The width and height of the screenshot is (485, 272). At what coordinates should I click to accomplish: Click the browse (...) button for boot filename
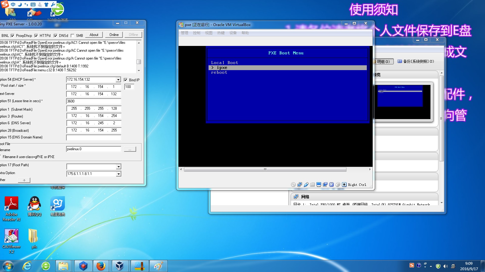pos(130,149)
